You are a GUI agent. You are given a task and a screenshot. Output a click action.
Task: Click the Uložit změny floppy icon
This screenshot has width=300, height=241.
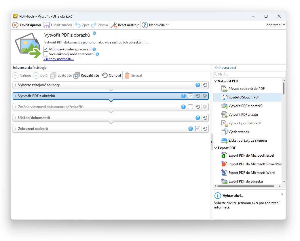tap(47, 25)
